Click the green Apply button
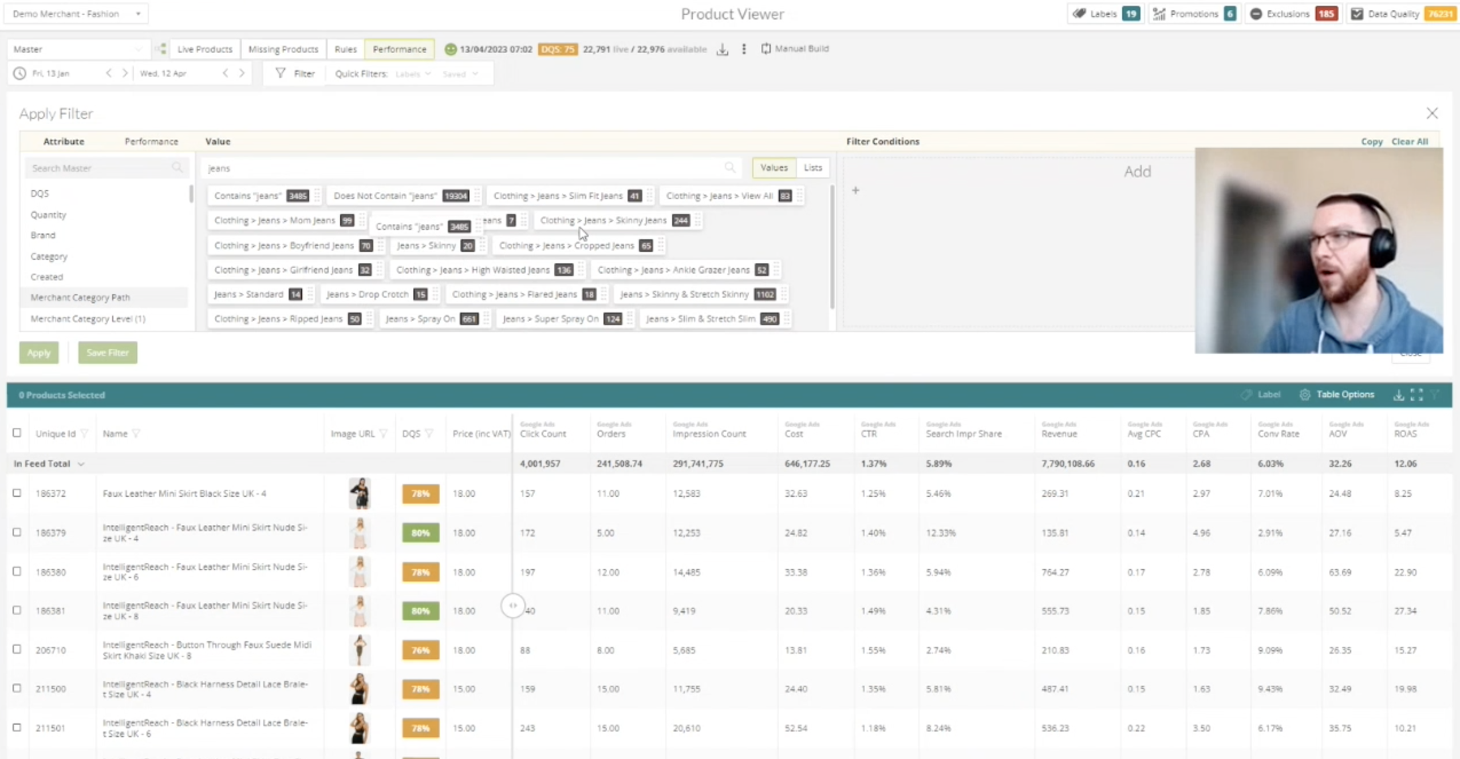The width and height of the screenshot is (1460, 759). click(39, 353)
